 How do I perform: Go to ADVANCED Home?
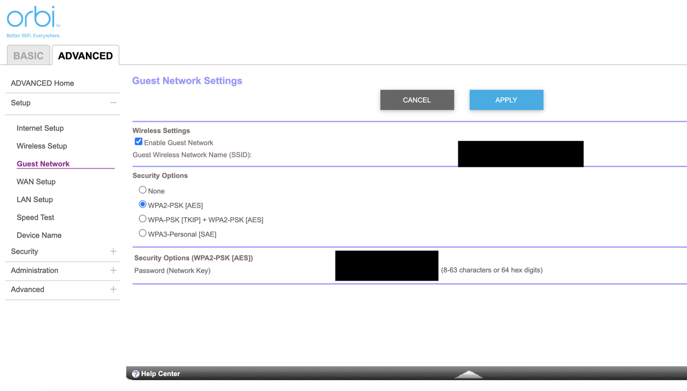42,83
